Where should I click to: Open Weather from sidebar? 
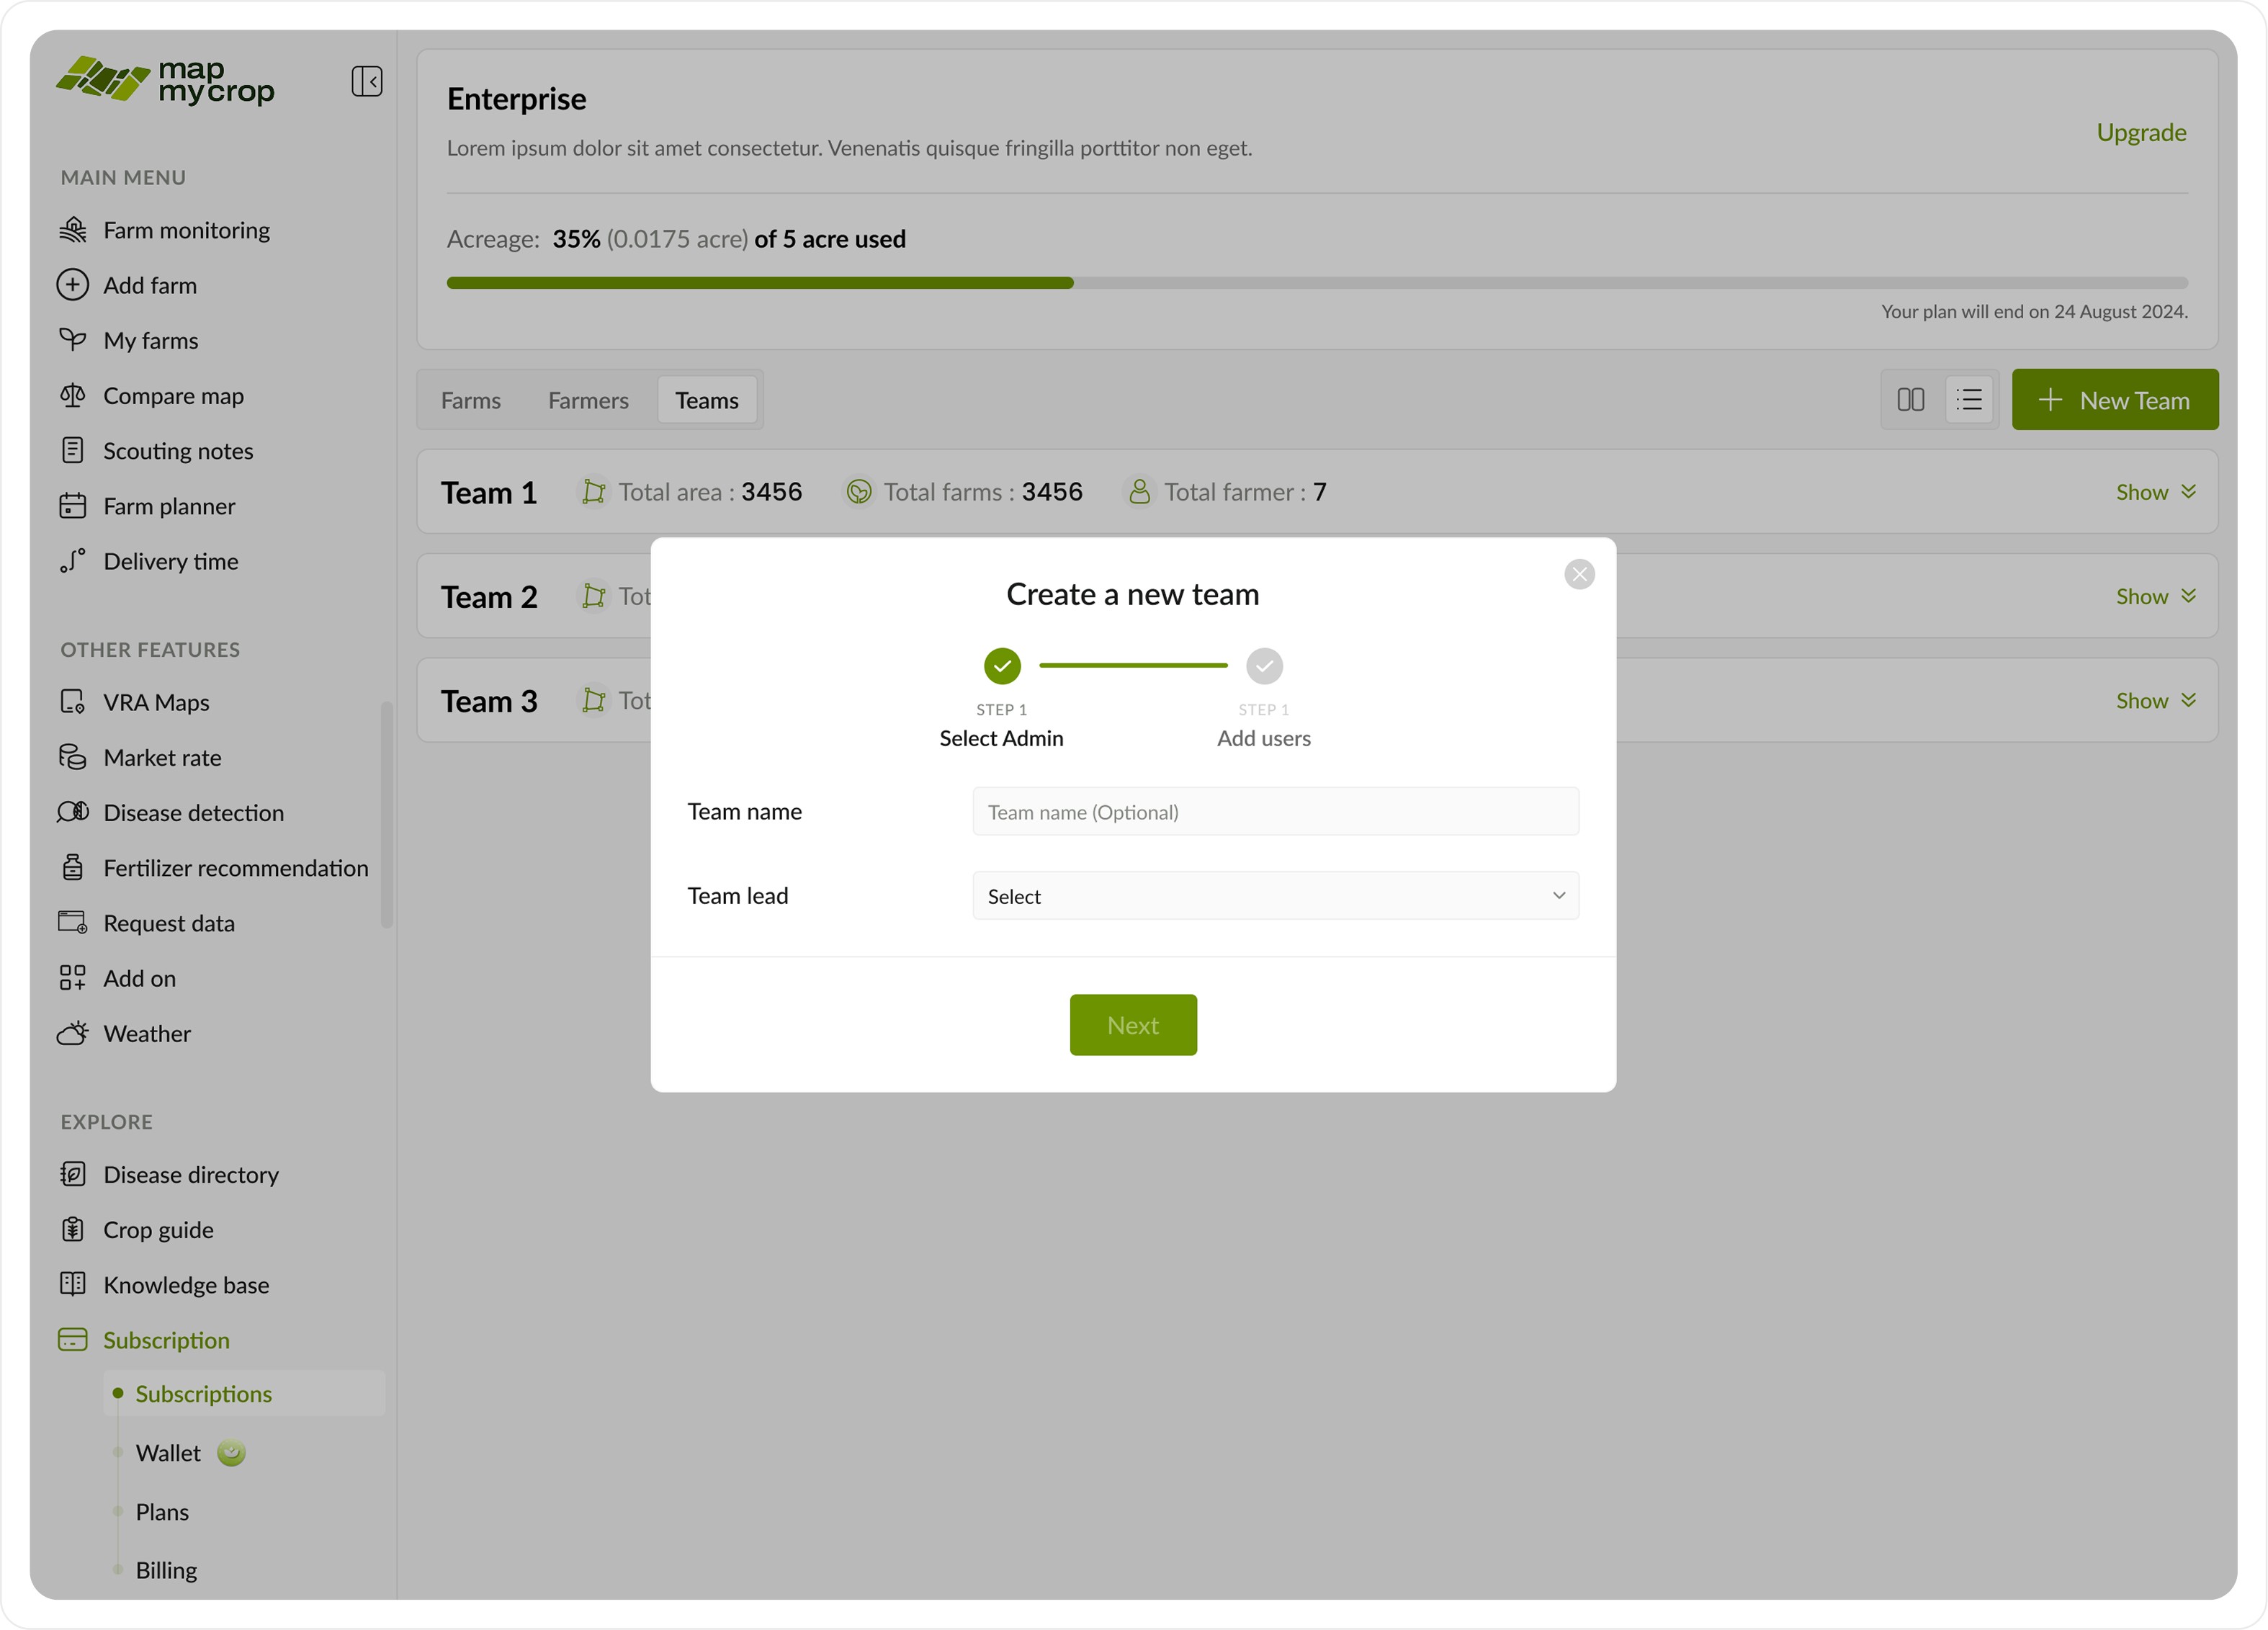click(x=147, y=1034)
